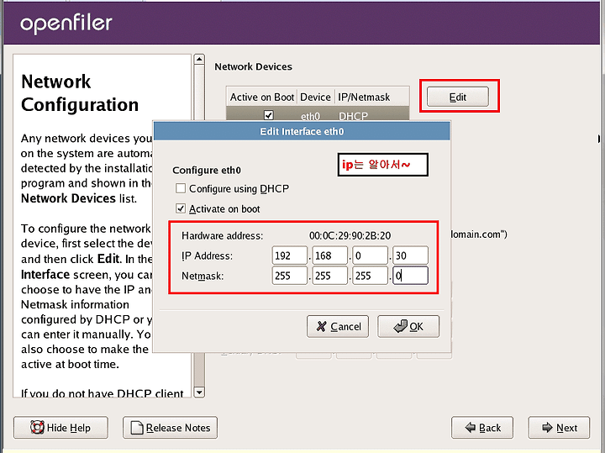Click the openfiler logo
The width and height of the screenshot is (605, 453).
pos(66,24)
